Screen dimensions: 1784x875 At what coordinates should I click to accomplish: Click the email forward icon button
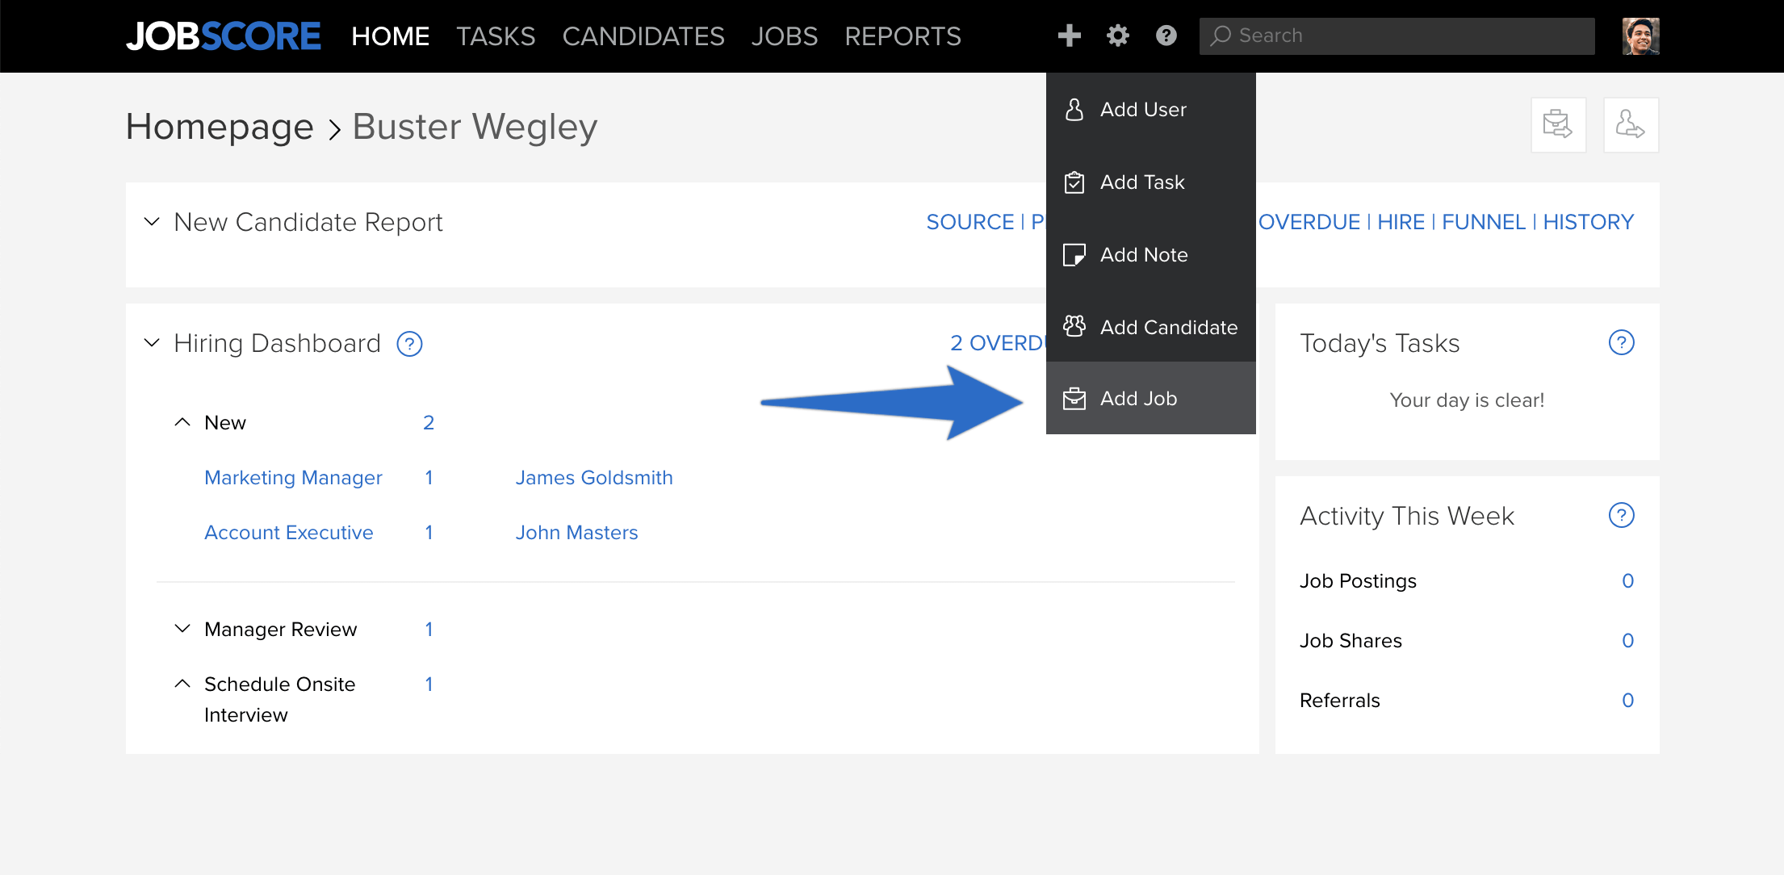pyautogui.click(x=1558, y=125)
